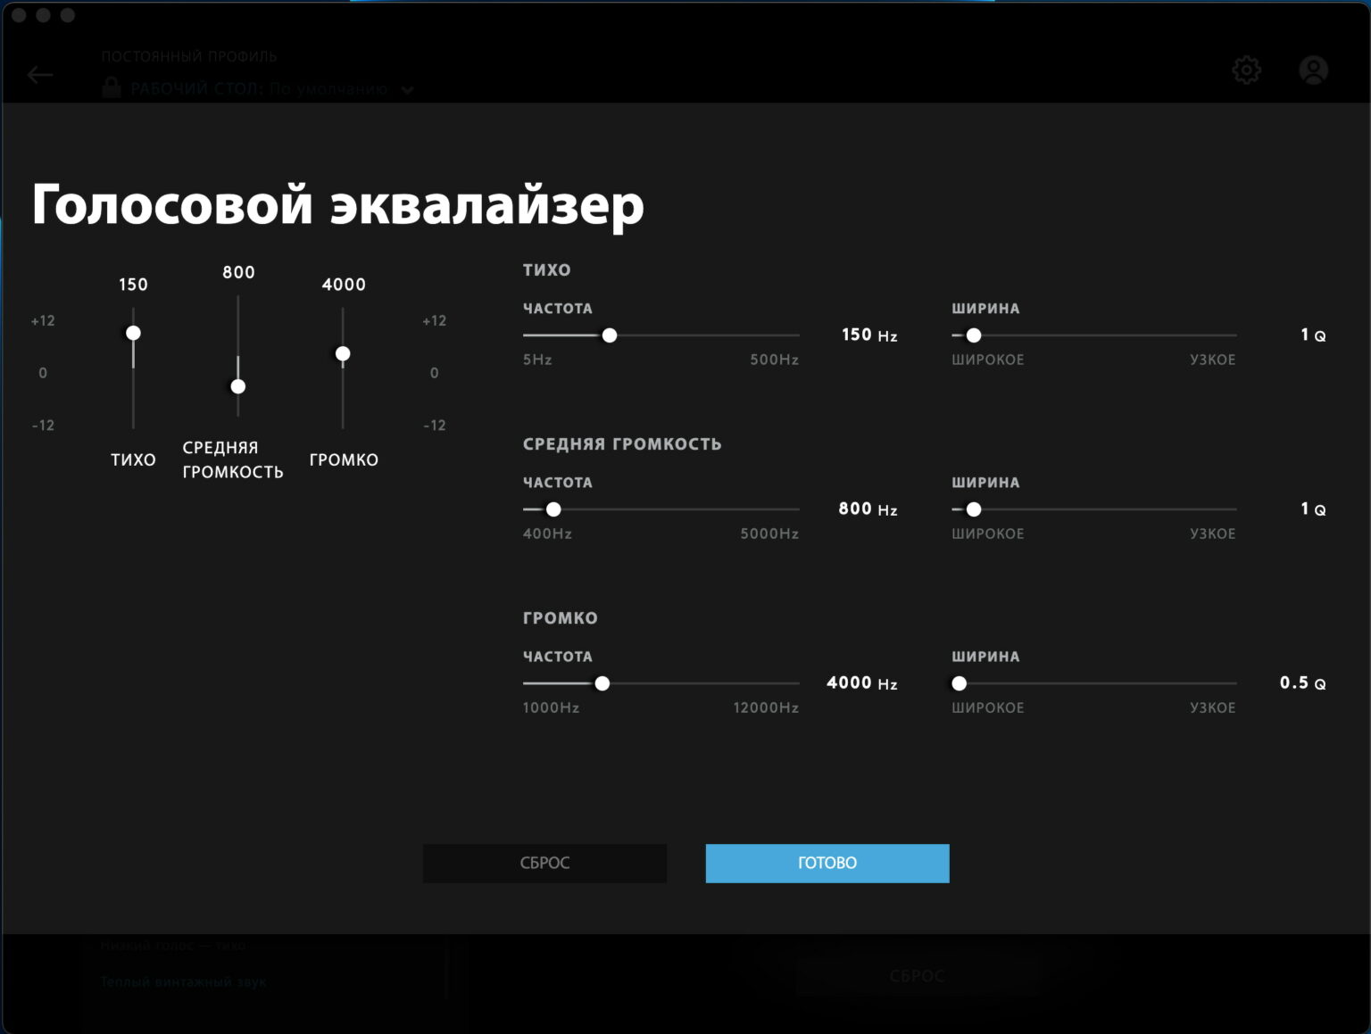The width and height of the screenshot is (1371, 1034).
Task: Click the ГРОМКО label under the third band slider
Action: click(344, 459)
